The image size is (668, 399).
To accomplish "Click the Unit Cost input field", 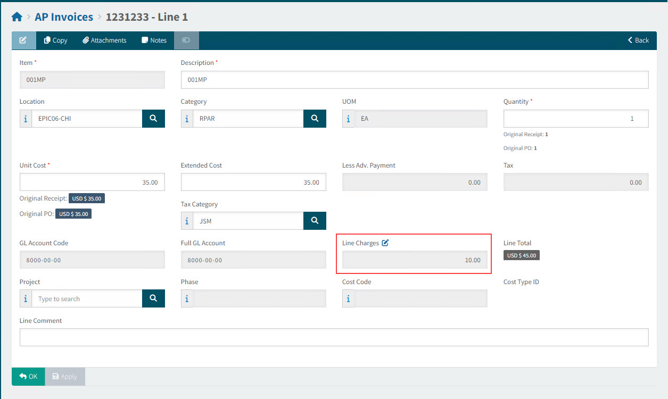I will click(x=92, y=182).
